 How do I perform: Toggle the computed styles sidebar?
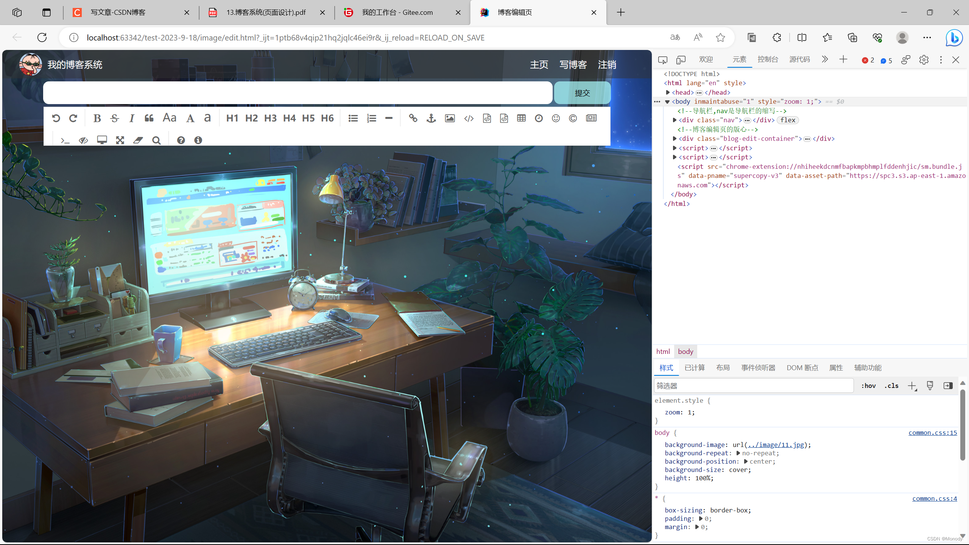[948, 386]
